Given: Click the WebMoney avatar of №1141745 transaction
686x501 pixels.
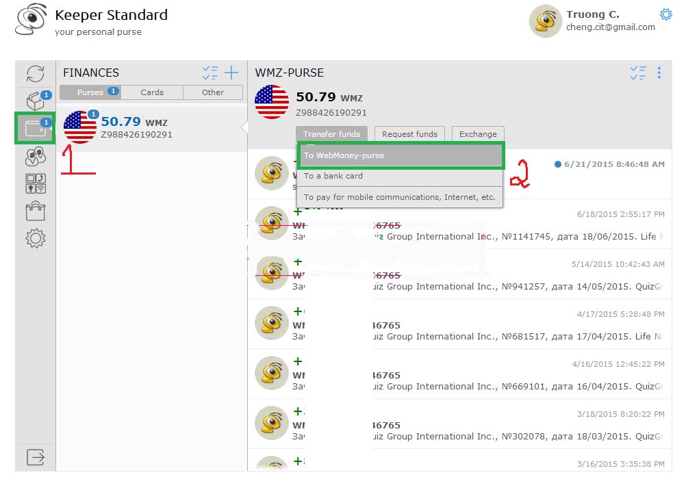Looking at the screenshot, I should pyautogui.click(x=272, y=223).
